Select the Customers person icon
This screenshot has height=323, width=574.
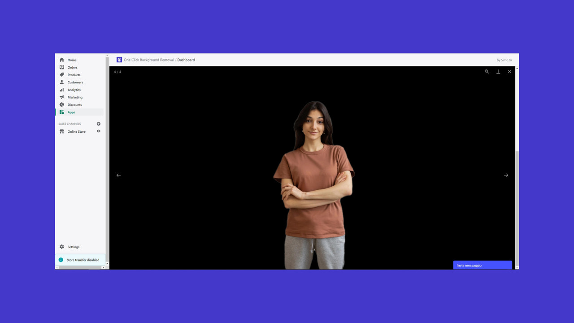(61, 82)
